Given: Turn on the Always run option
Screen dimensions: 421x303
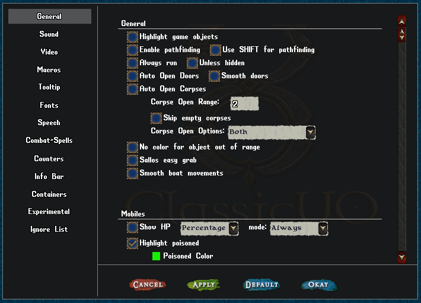Looking at the screenshot, I should click(132, 63).
